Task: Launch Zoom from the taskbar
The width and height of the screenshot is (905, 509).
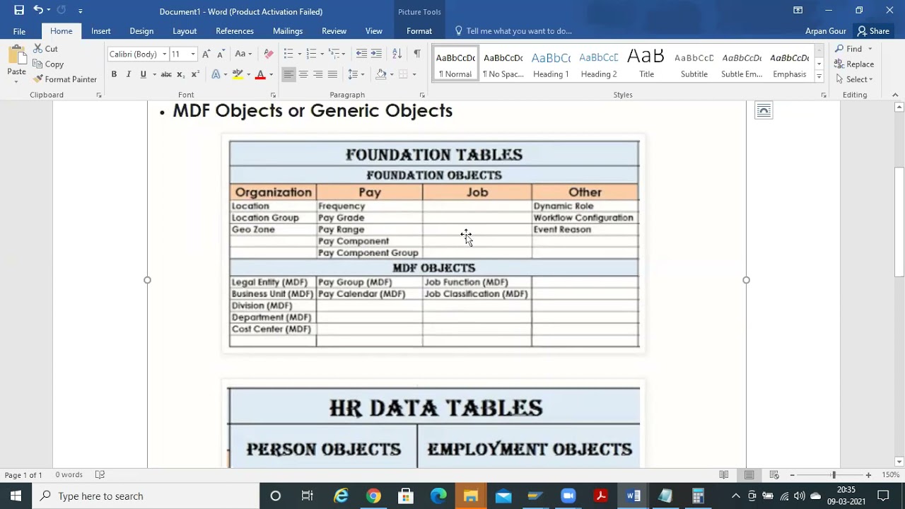Action: coord(568,496)
